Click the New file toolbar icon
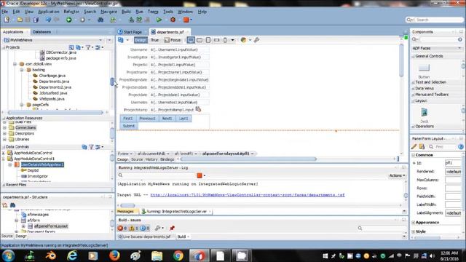The width and height of the screenshot is (466, 262). [7, 20]
